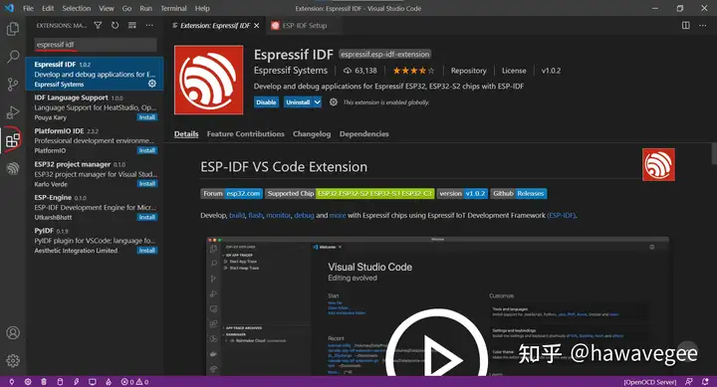Split the editor right

pos(686,26)
